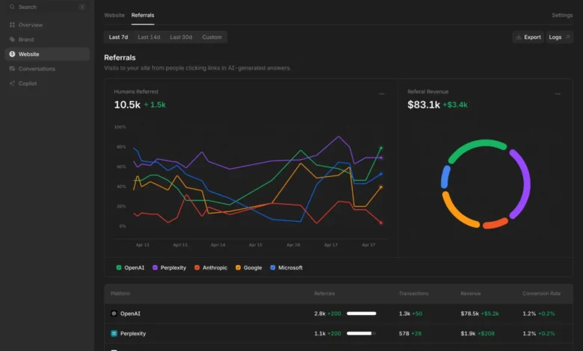This screenshot has height=351, width=583.
Task: Toggle Anthropic series in chart legend
Action: click(211, 267)
